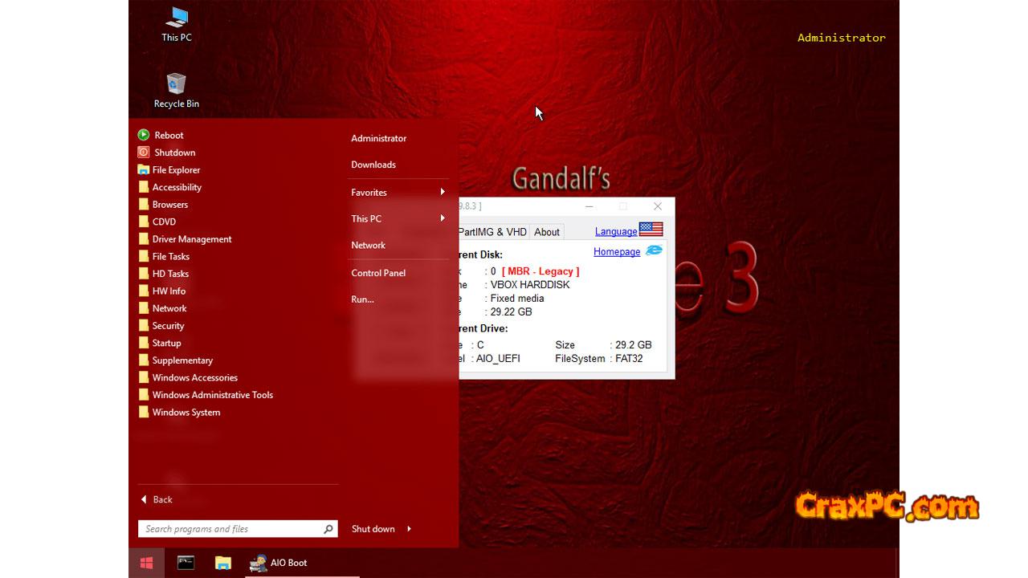Choose Run... from the start menu
This screenshot has height=578, width=1028.
click(x=363, y=299)
